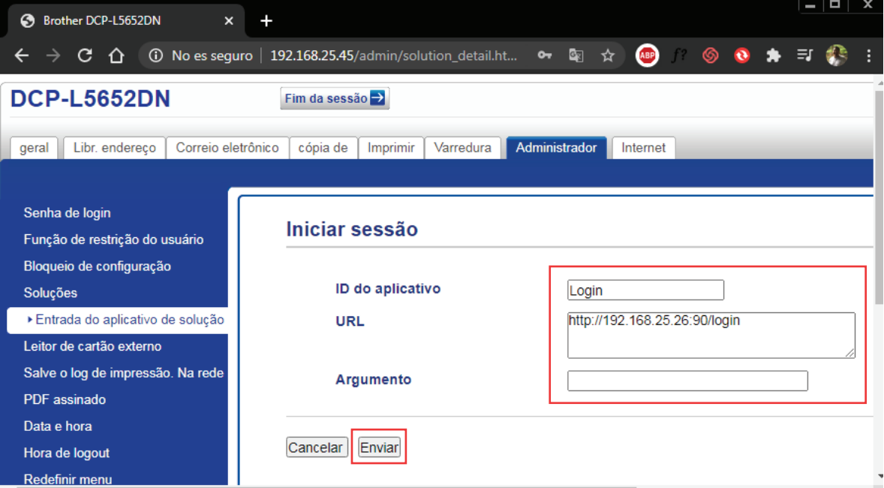Expand the Soluções sidebar section
Screen dimensions: 884x488
50,293
